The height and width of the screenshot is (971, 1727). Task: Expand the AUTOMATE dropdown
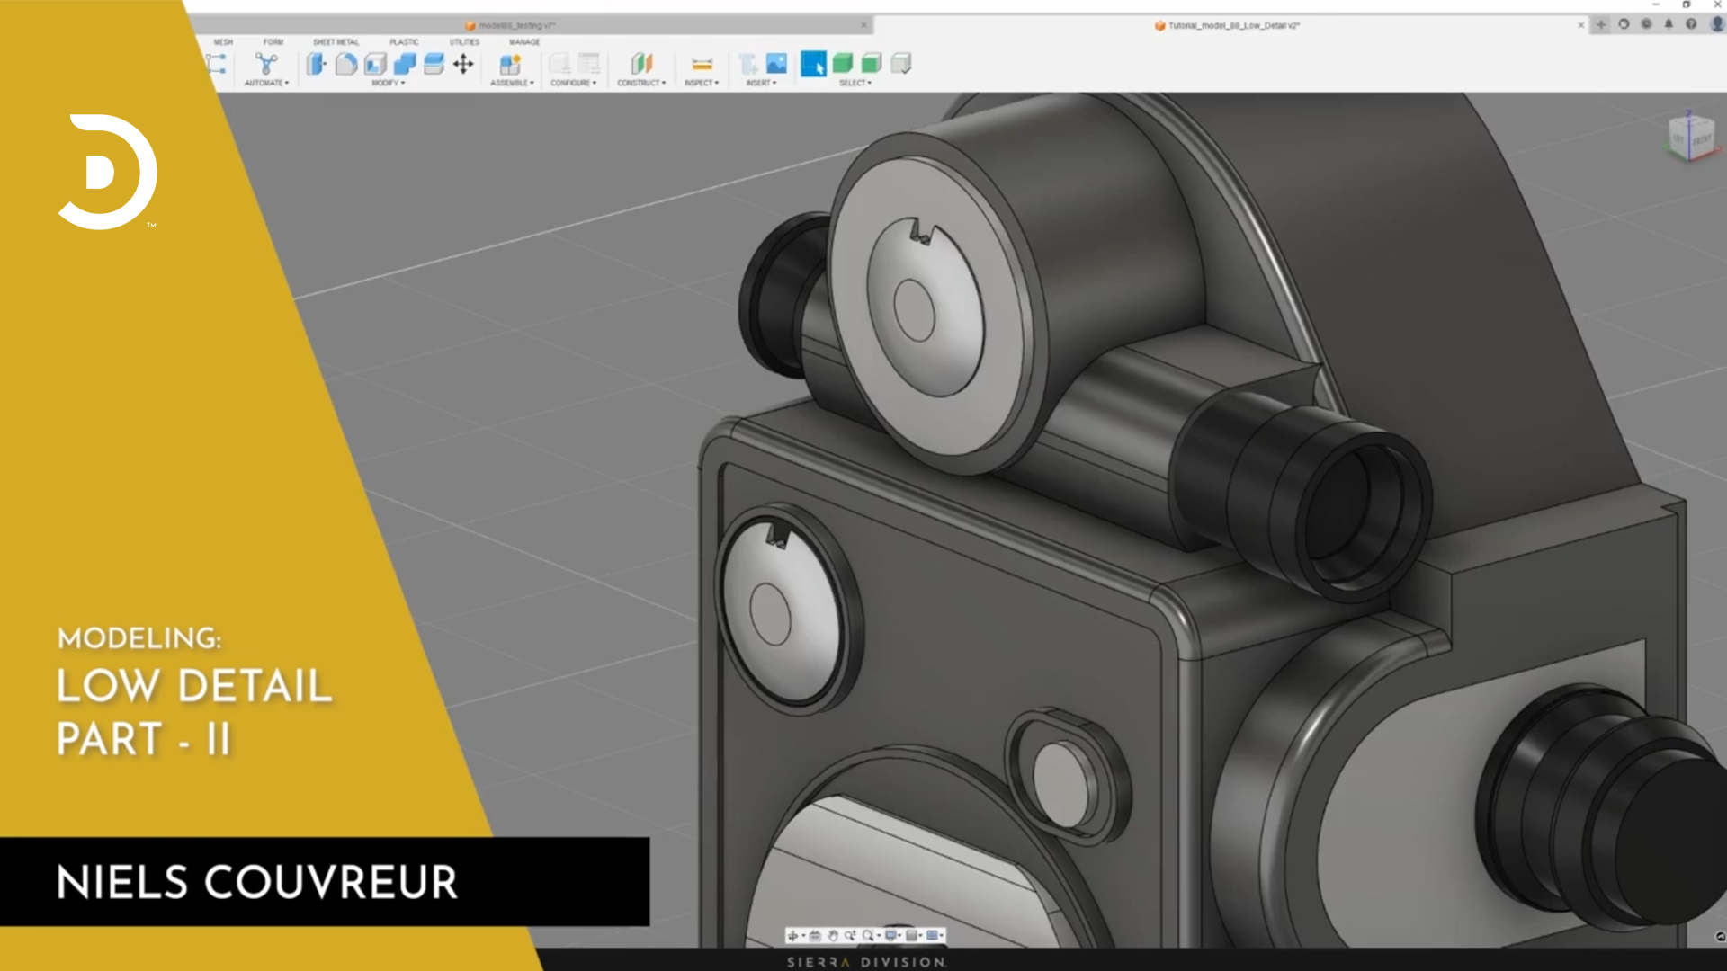point(266,83)
